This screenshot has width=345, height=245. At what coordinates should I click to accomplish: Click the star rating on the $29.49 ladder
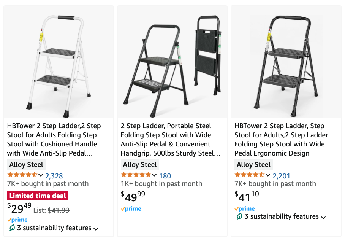pyautogui.click(x=22, y=175)
